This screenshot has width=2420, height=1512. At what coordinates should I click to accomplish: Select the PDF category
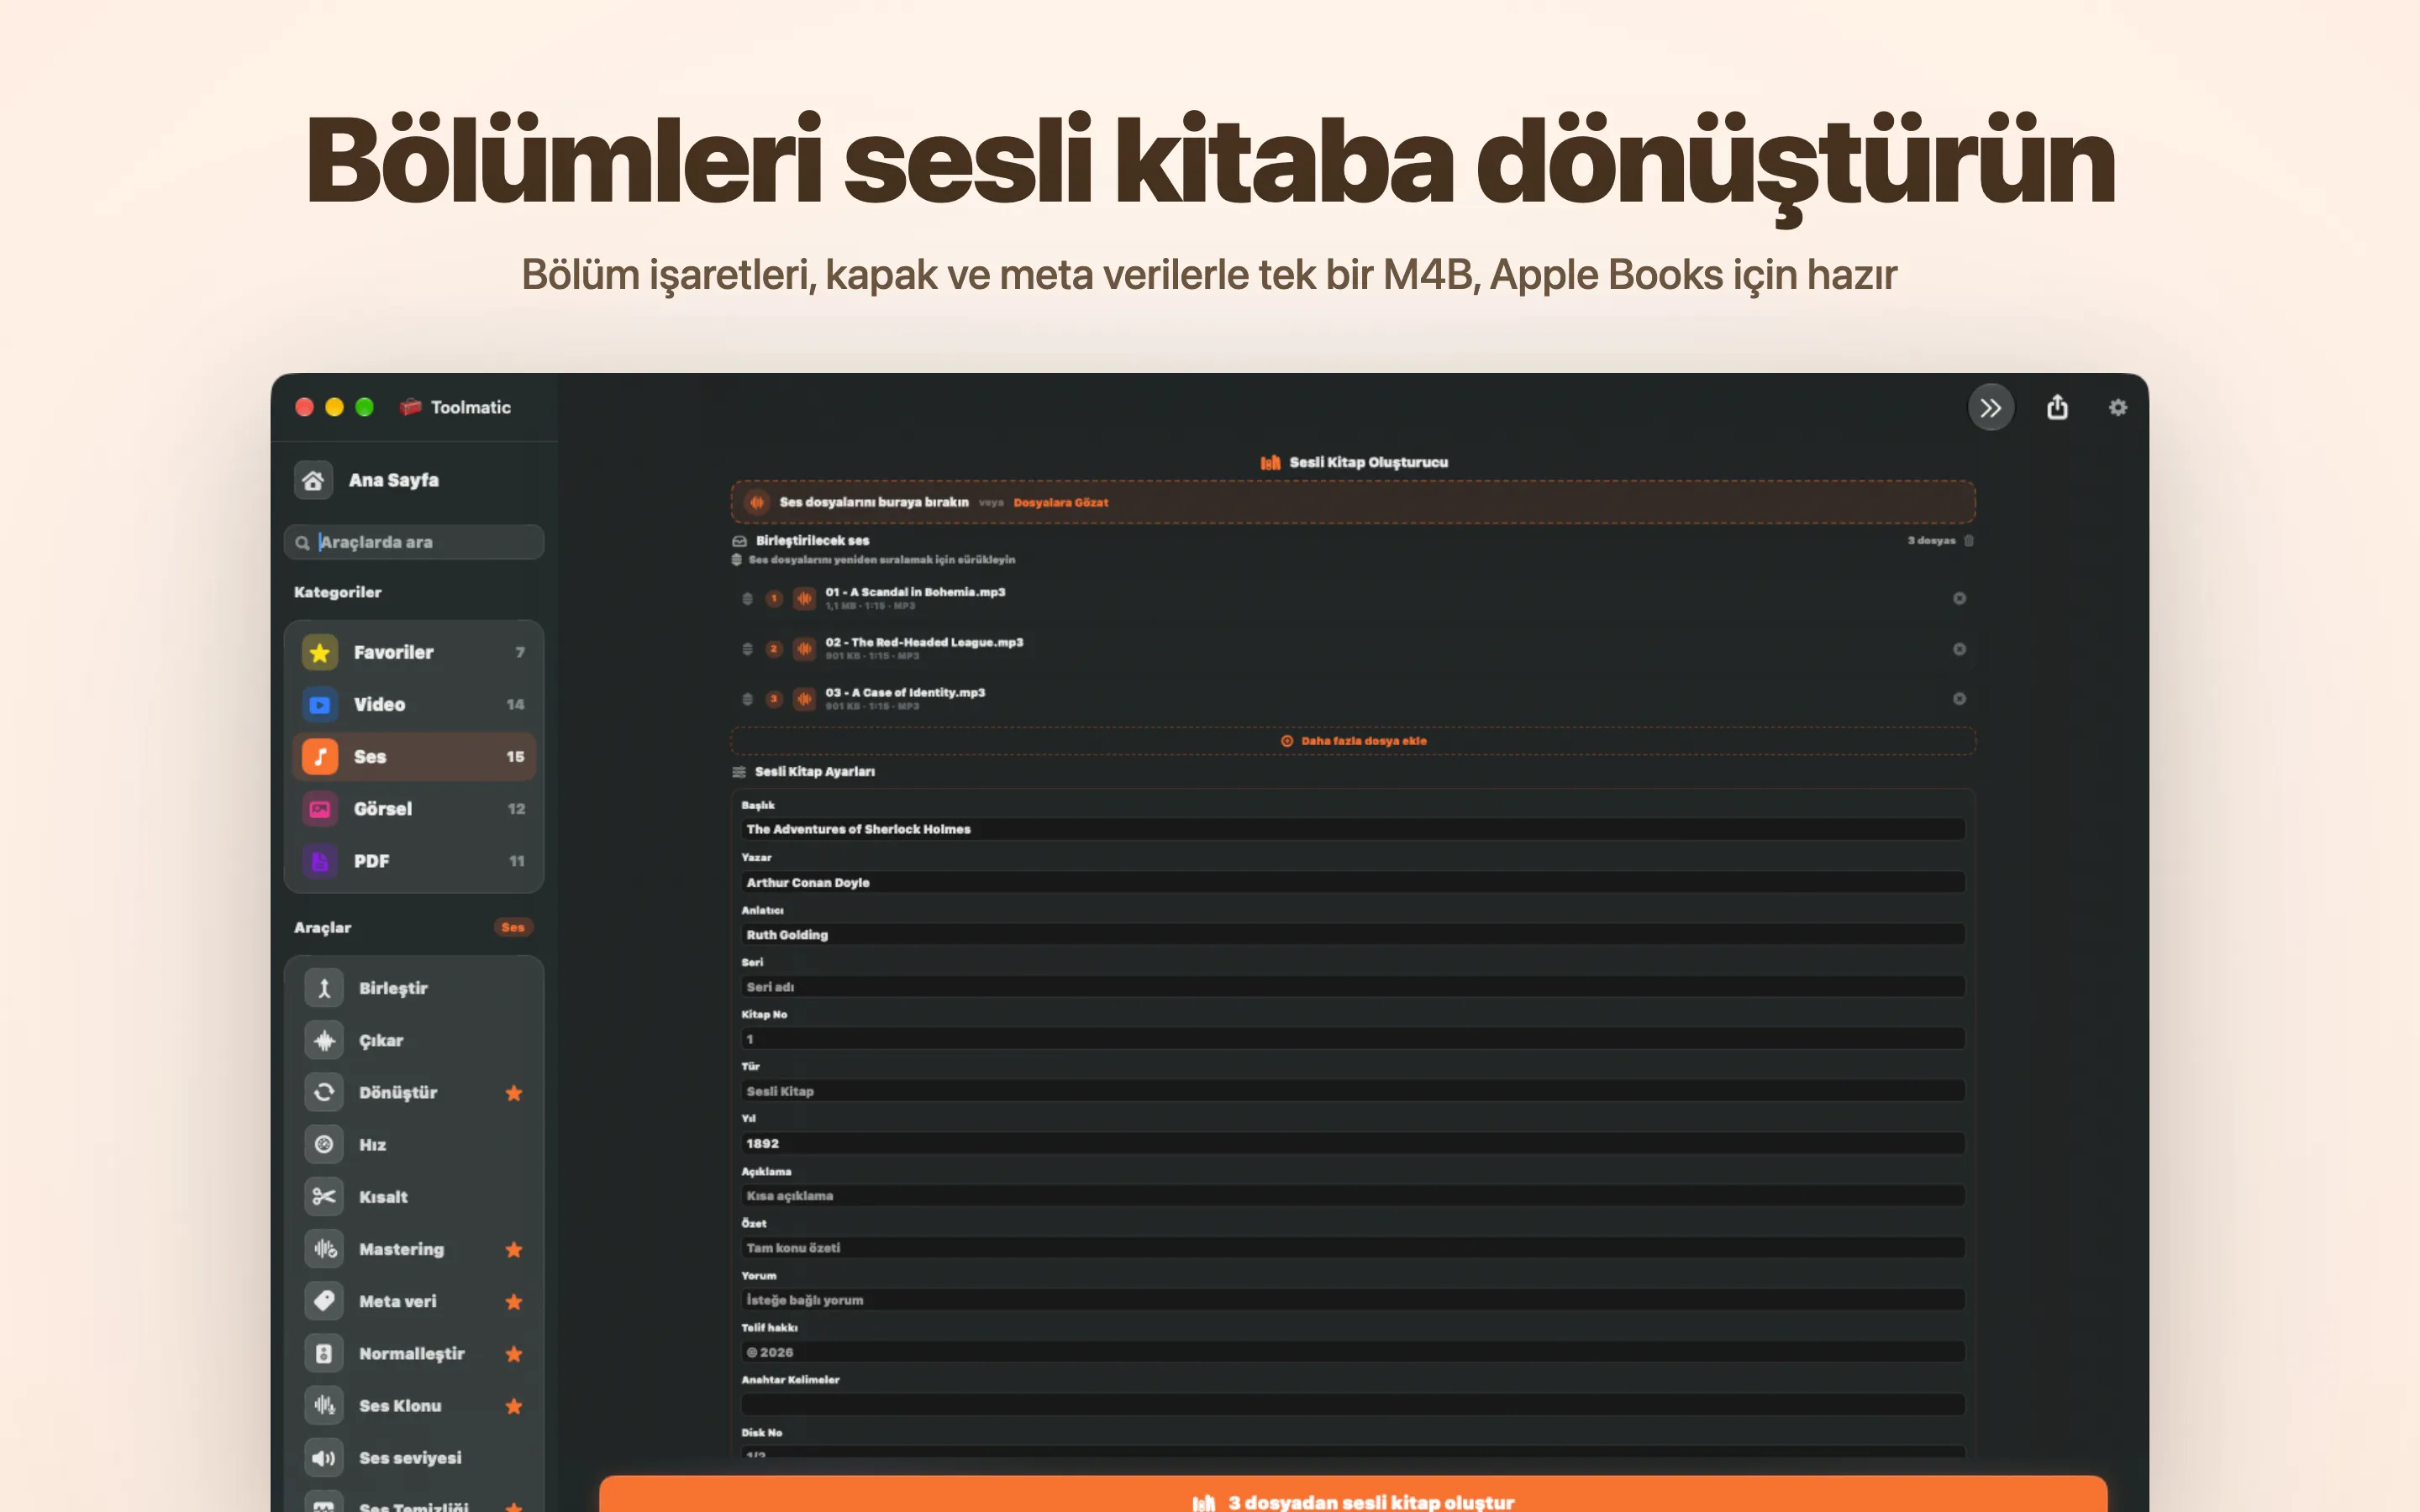tap(414, 860)
